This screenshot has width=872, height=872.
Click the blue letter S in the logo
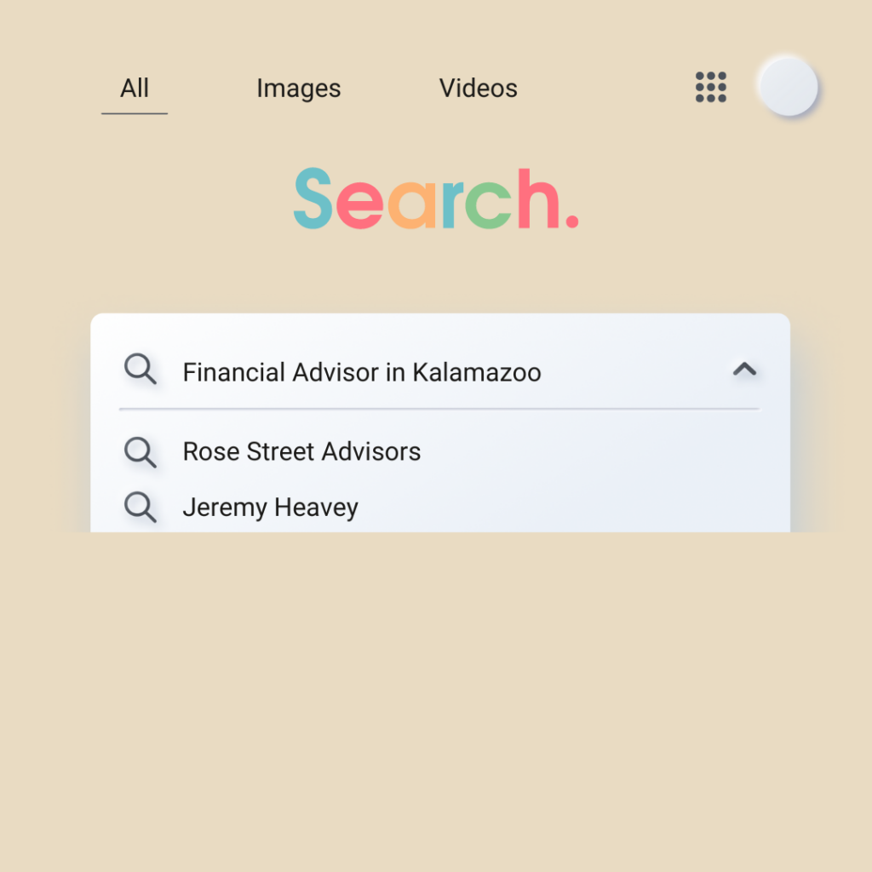[313, 198]
